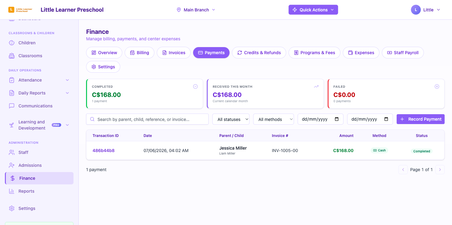The width and height of the screenshot is (452, 225).
Task: Switch to the Programs & Fees tab
Action: point(314,53)
